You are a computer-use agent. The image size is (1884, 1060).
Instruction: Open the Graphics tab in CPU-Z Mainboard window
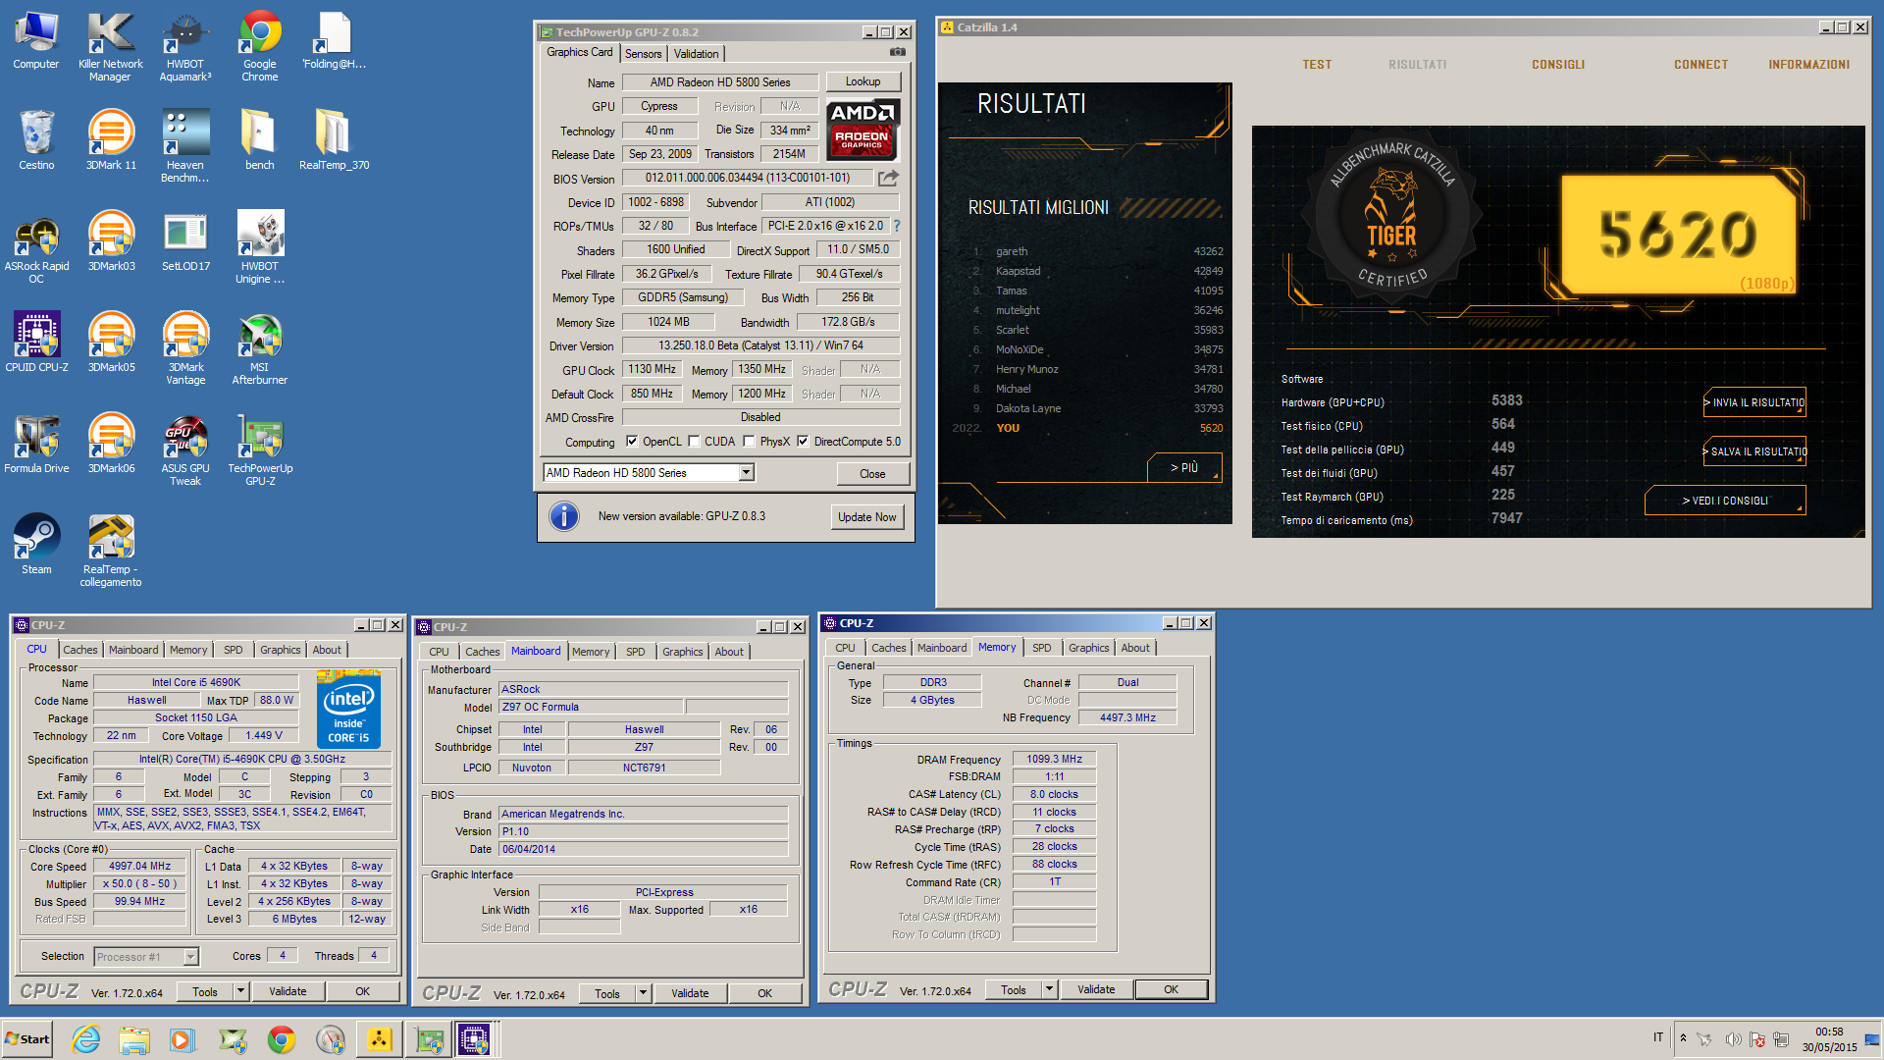pyautogui.click(x=682, y=652)
